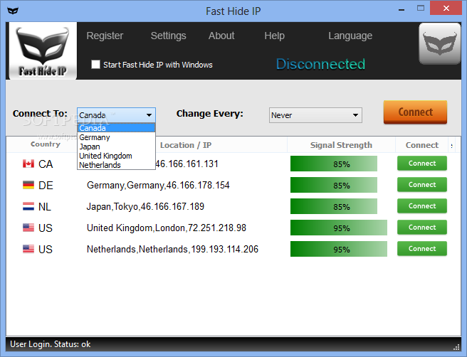Minimize the Fast Hide IP window
467x357 pixels.
402,10
